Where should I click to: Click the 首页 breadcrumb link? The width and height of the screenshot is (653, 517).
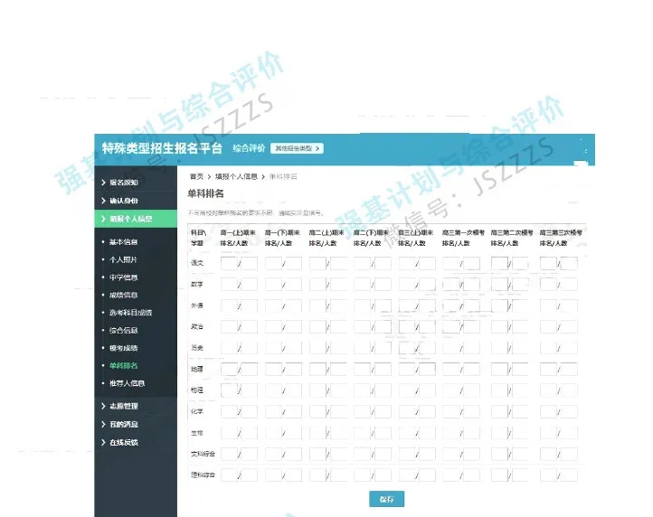pos(196,175)
